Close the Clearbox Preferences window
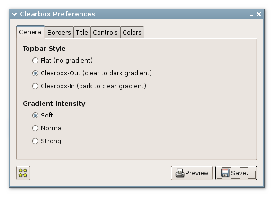 click(x=259, y=14)
